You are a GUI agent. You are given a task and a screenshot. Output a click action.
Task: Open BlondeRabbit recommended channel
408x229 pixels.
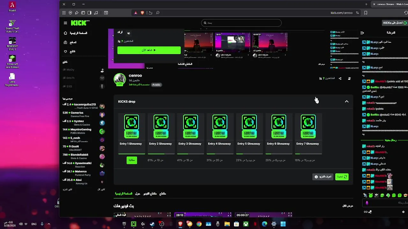pyautogui.click(x=84, y=156)
